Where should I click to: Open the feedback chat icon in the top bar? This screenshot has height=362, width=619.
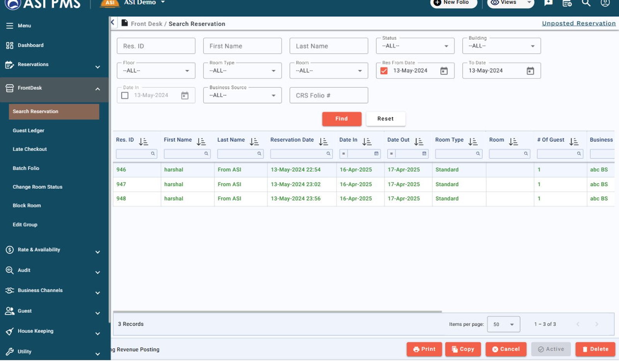548,3
